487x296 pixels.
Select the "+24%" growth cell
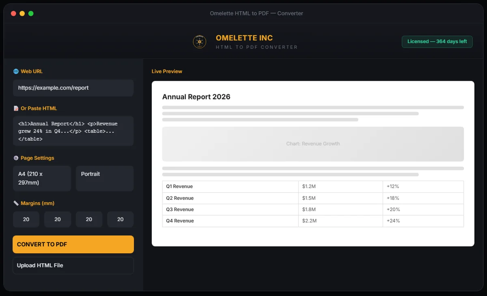423,221
